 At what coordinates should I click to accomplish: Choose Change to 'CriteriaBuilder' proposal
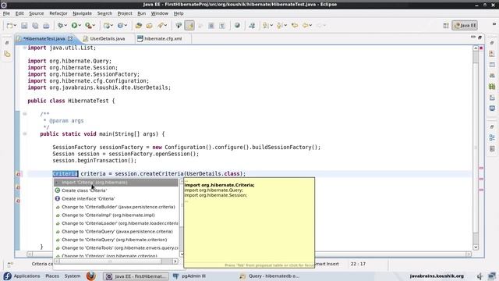coord(116,207)
